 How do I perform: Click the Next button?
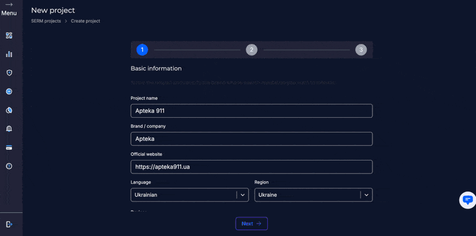pos(252,224)
